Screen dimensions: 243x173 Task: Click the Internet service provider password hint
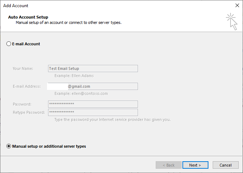[x=112, y=119]
